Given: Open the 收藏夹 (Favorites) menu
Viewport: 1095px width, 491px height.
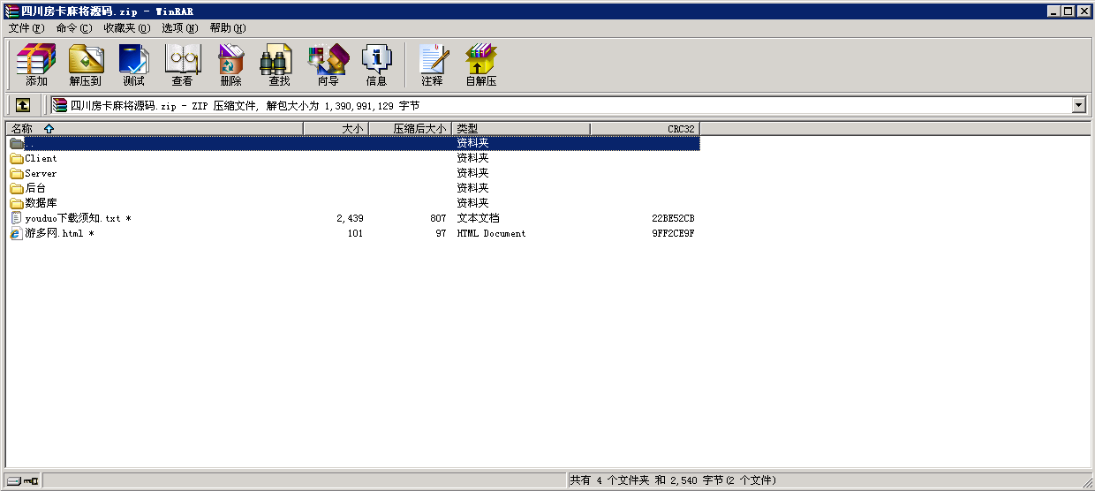Looking at the screenshot, I should point(126,28).
